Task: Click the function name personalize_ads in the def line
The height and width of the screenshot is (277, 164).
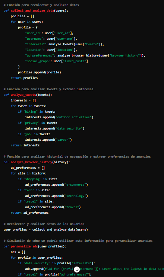Action: [24, 246]
